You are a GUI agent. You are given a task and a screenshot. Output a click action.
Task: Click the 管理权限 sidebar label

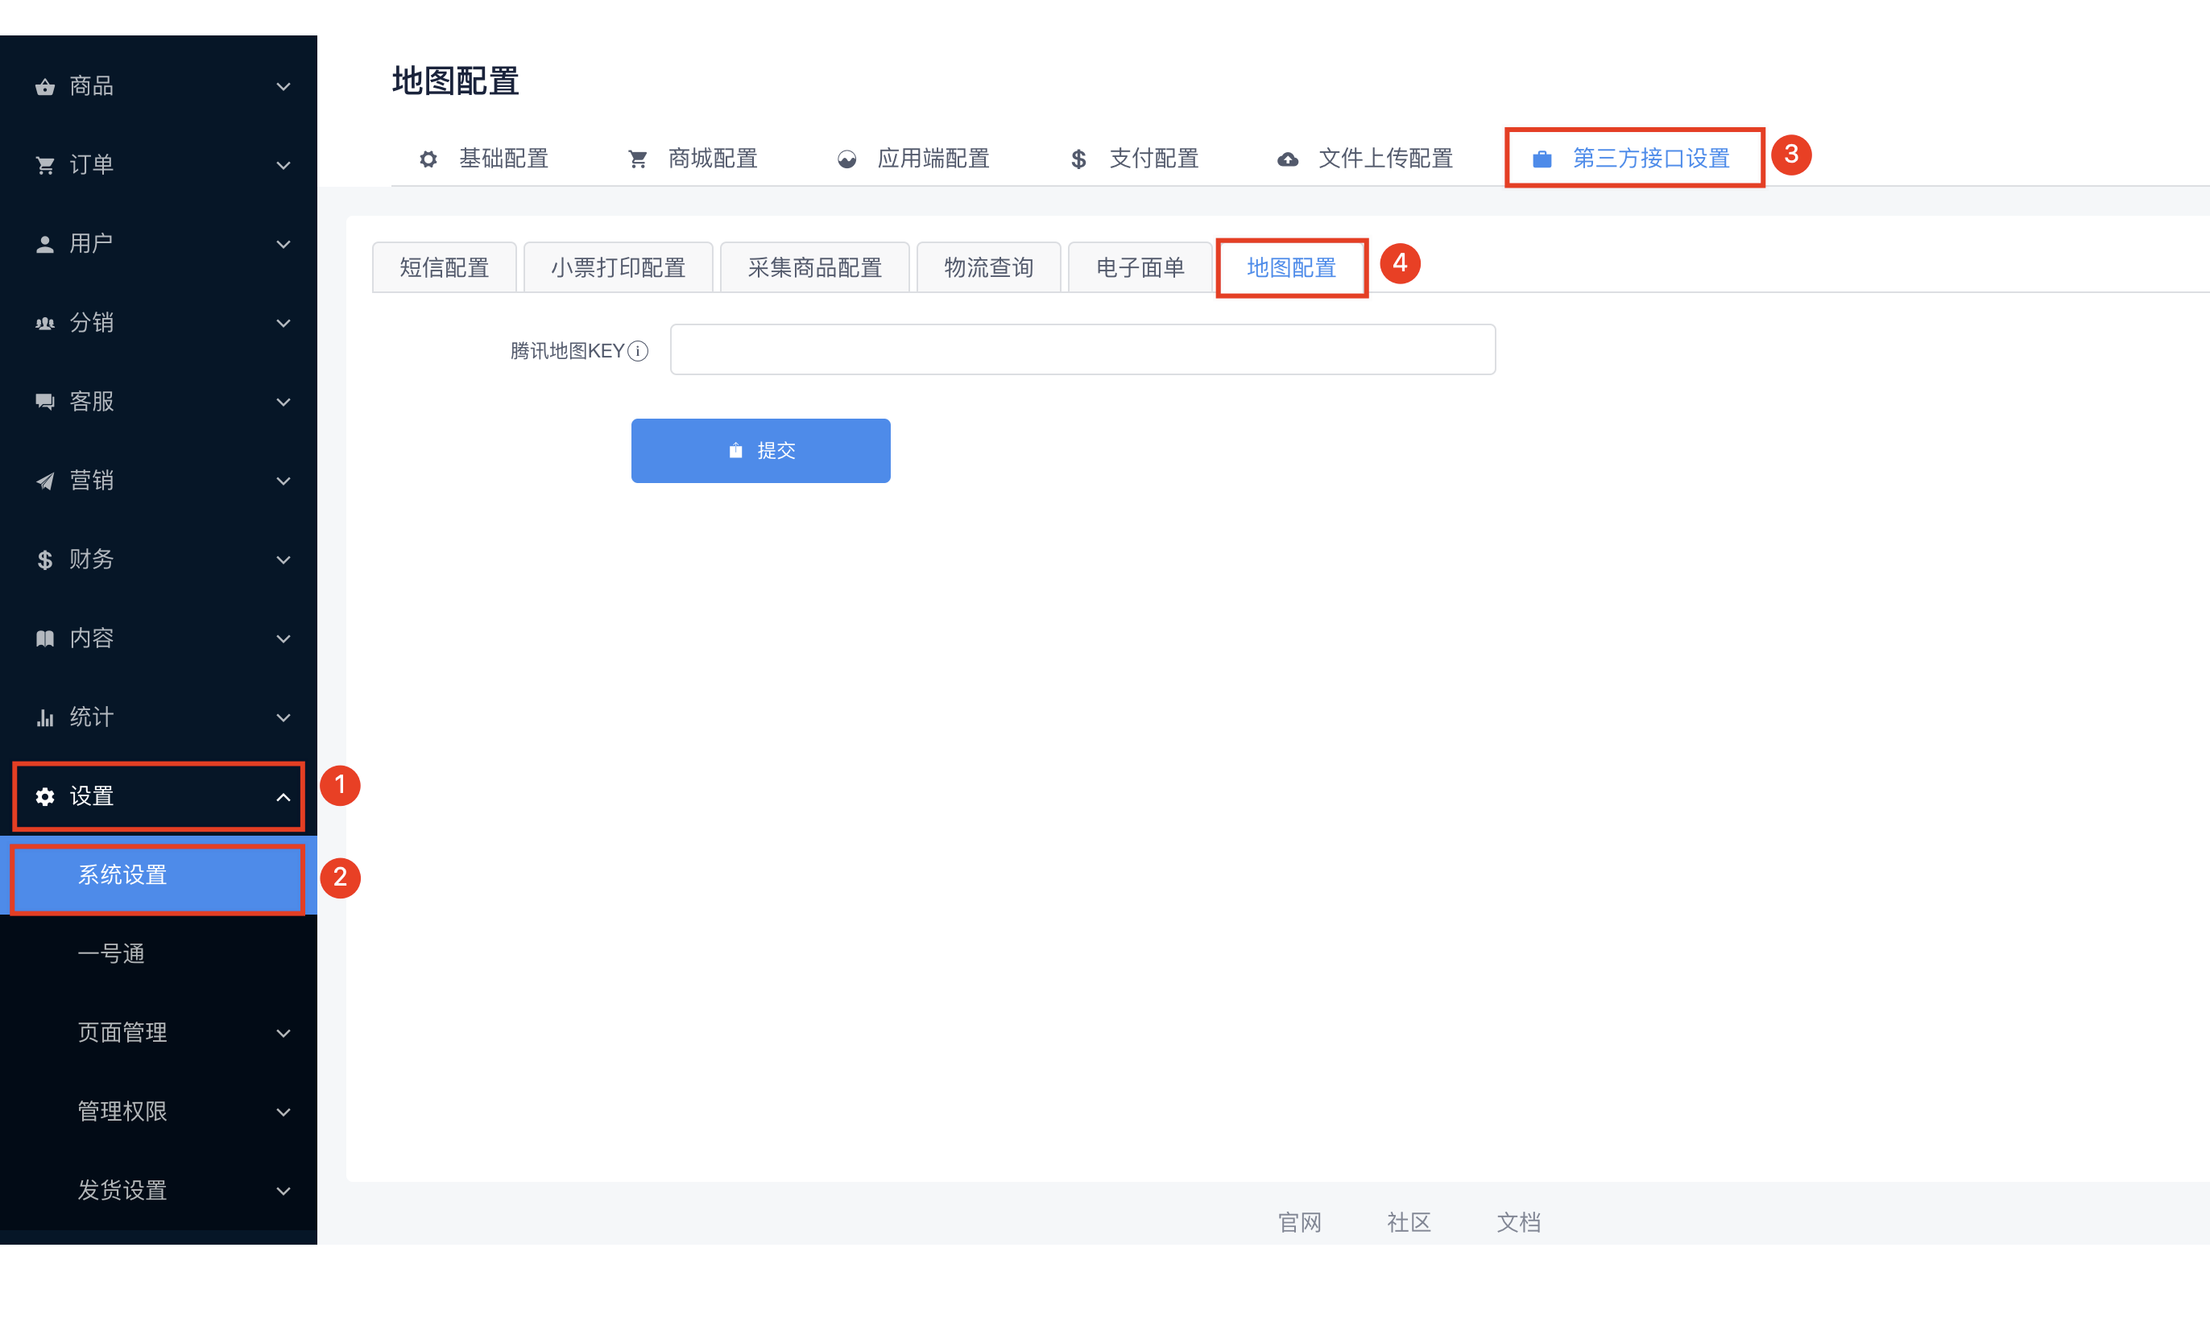coord(122,1112)
